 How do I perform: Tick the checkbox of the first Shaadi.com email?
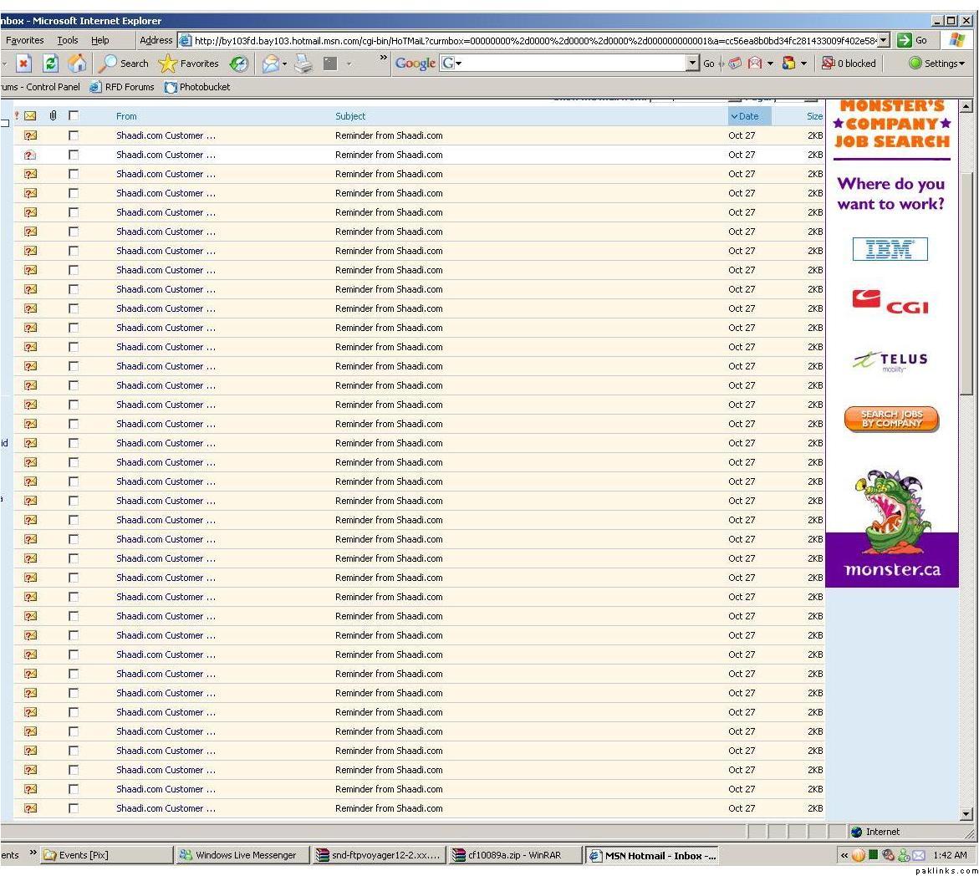coord(74,135)
